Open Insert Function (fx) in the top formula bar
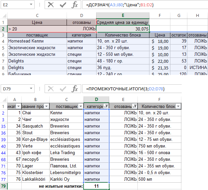 tap(75, 5)
